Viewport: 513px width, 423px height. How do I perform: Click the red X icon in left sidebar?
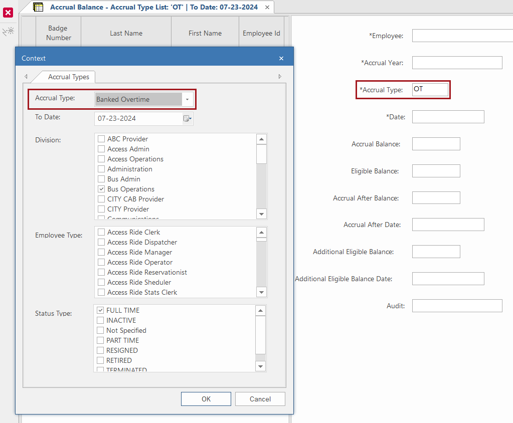pyautogui.click(x=8, y=13)
